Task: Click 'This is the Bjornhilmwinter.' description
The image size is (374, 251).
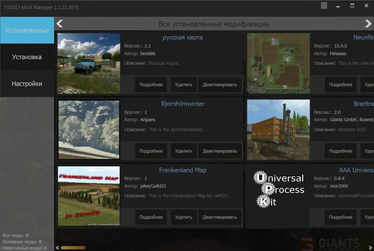Action: 176,130
